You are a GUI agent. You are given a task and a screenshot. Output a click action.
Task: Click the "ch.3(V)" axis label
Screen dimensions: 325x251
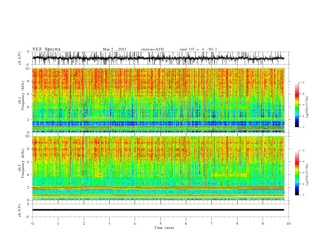coord(20,210)
